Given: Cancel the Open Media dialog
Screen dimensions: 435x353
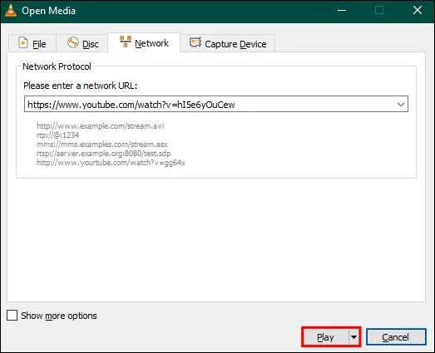Looking at the screenshot, I should click(x=396, y=337).
